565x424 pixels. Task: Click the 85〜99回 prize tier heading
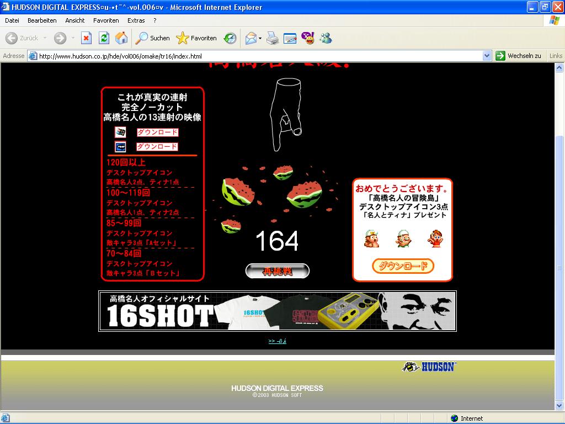(x=124, y=223)
